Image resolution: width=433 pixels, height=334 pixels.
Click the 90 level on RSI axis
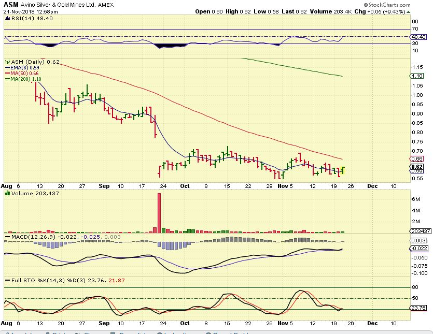tap(415, 22)
